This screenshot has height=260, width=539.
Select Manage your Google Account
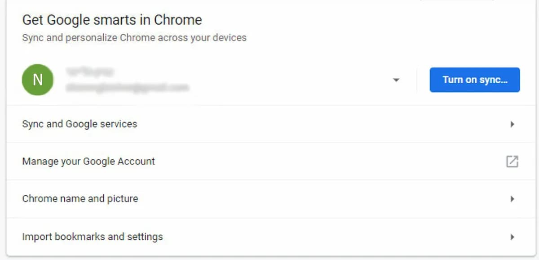pyautogui.click(x=88, y=161)
